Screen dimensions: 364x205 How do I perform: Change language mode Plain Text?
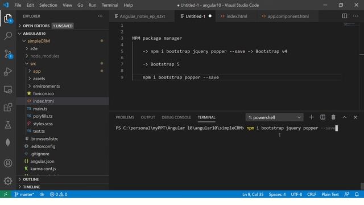[x=330, y=194]
